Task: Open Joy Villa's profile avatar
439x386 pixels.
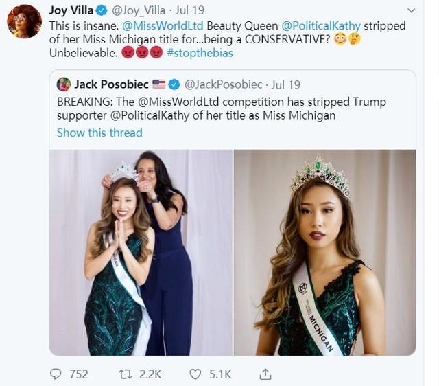Action: [x=25, y=21]
